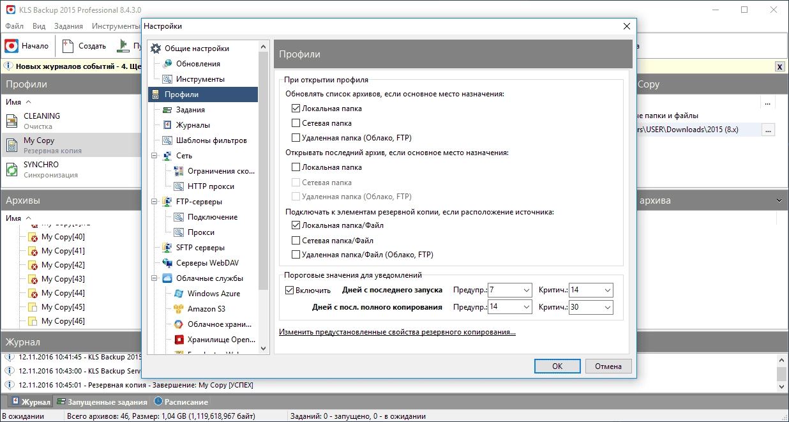
Task: Check Удаленная папка under Обновлять список архивов
Action: pos(296,138)
